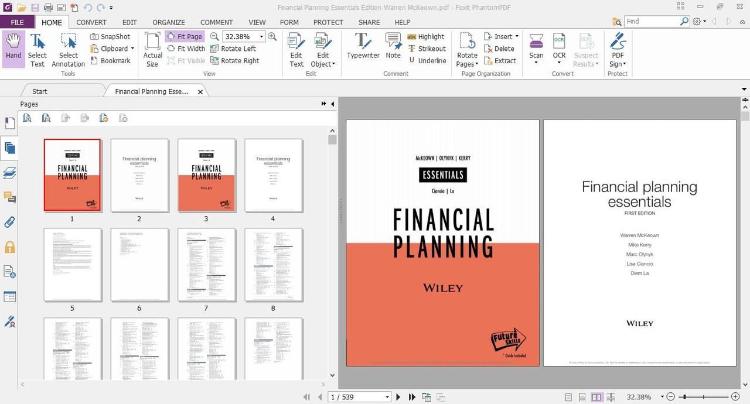
Task: Take a SnapShot of the page
Action: (x=110, y=36)
